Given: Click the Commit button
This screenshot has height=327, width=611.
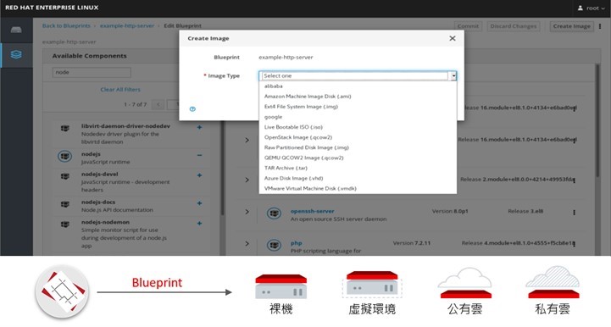Looking at the screenshot, I should coord(468,26).
